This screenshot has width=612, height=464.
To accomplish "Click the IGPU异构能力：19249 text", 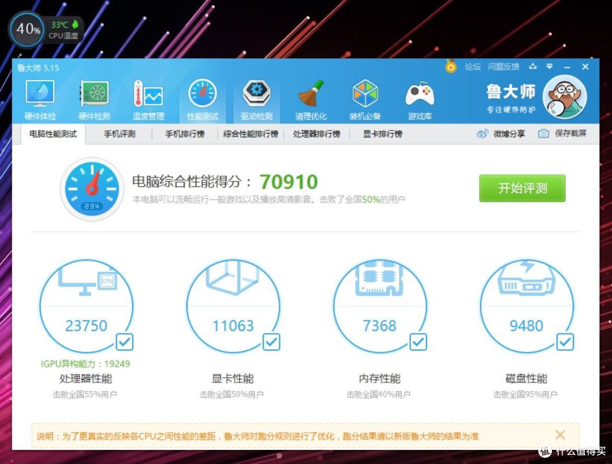I will pyautogui.click(x=86, y=364).
